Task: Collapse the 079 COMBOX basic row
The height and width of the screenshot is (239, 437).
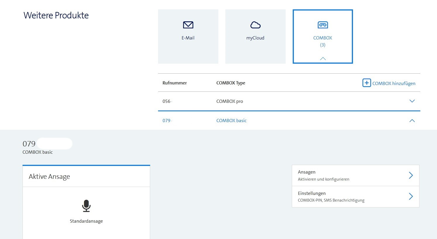Action: coord(412,121)
